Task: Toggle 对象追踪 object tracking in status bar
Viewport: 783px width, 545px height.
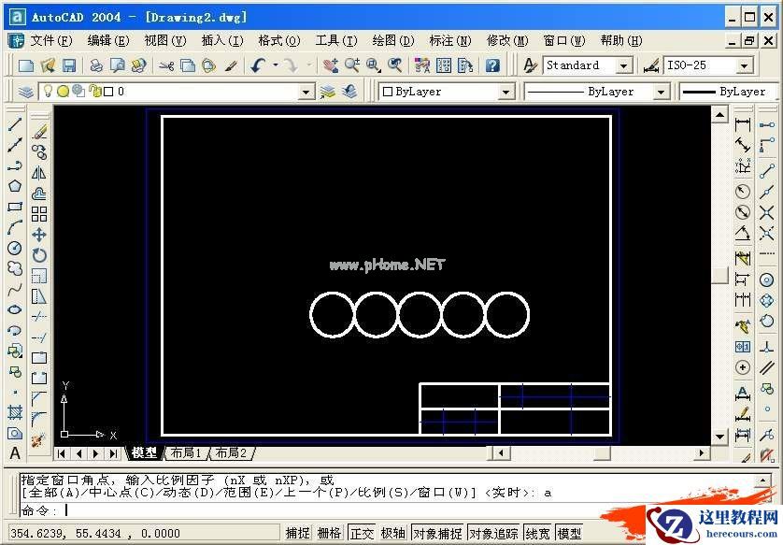Action: coord(494,533)
